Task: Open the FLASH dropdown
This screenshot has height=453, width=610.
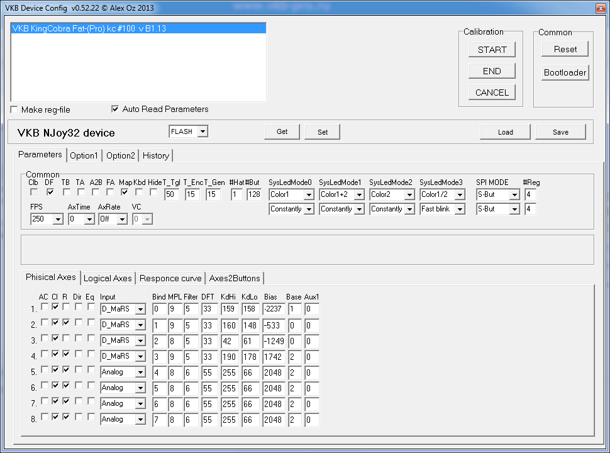Action: 202,131
